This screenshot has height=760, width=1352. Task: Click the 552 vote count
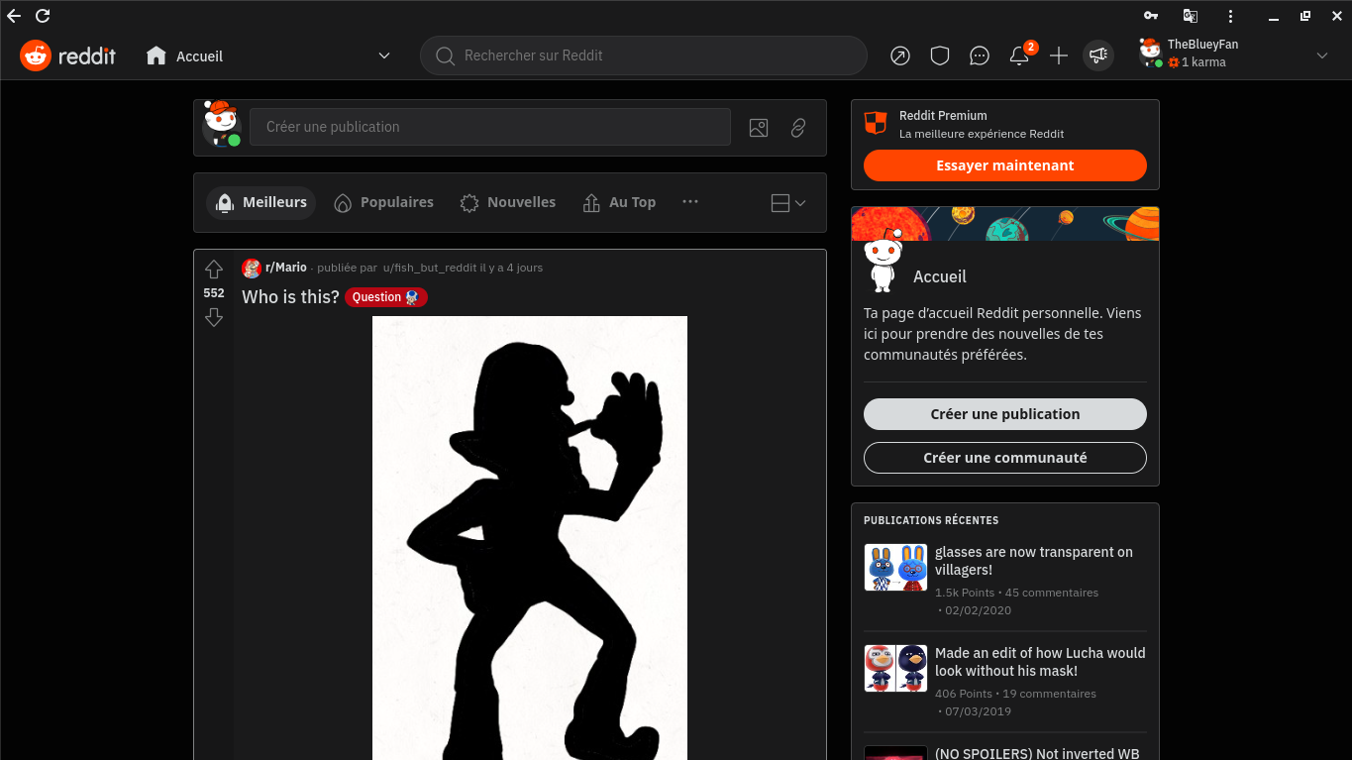coord(214,293)
